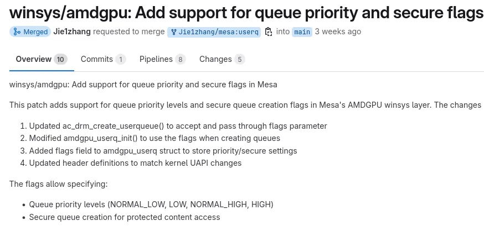Viewport: 484px width, 231px height.
Task: Click the "Updated header definitions" list item
Action: pos(135,163)
